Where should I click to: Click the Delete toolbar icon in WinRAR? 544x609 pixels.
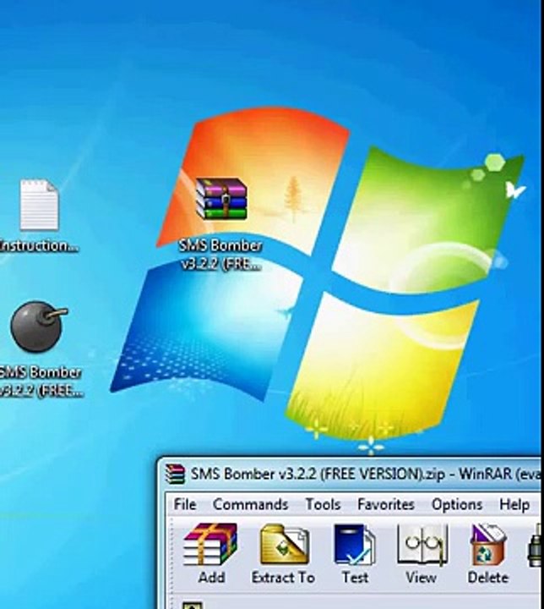pos(487,553)
